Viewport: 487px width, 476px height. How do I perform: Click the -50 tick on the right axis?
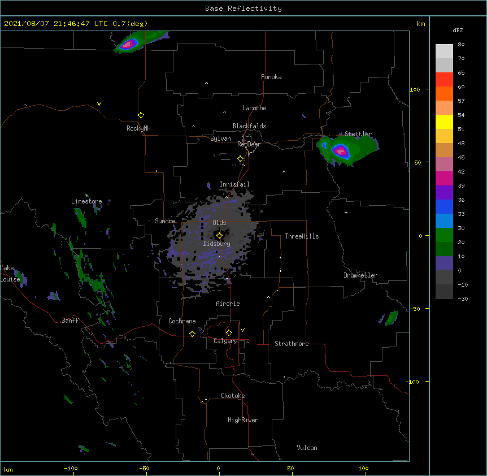click(x=415, y=309)
